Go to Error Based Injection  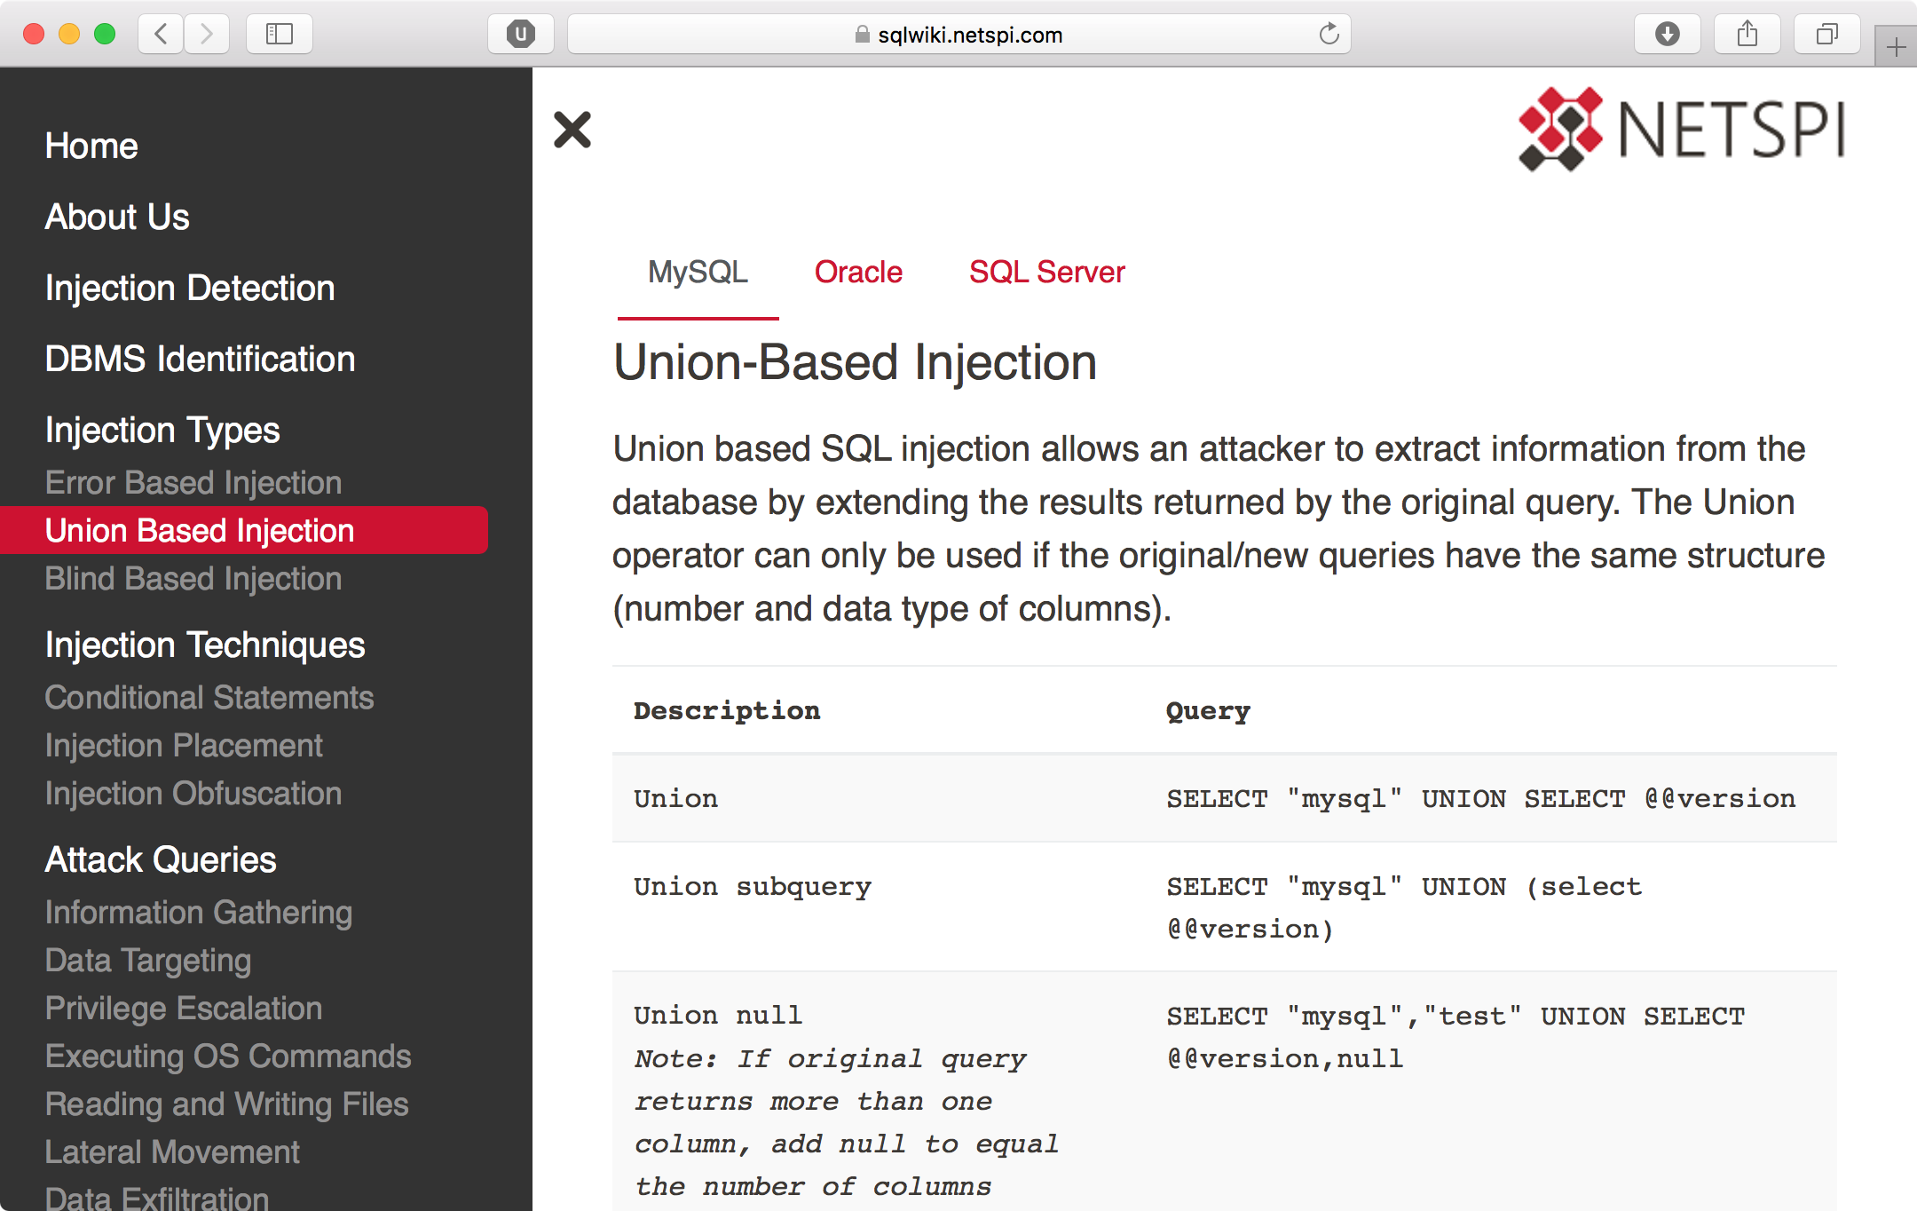click(x=193, y=482)
